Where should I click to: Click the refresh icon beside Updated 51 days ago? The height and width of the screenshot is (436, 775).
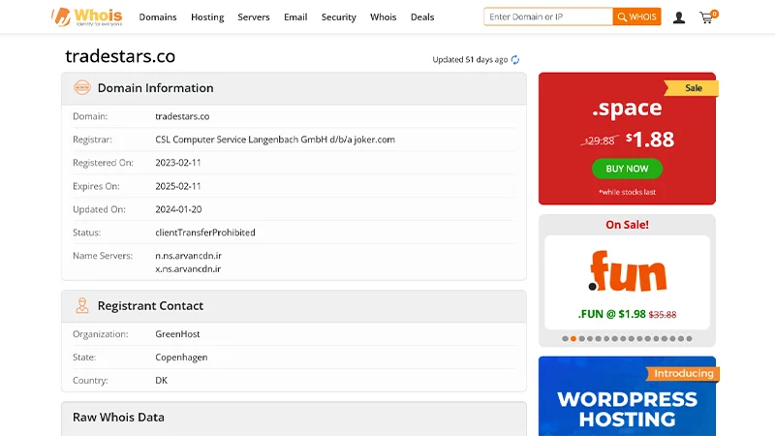515,60
